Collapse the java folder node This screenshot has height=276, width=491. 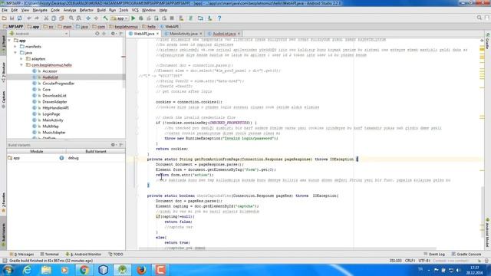click(x=15, y=53)
